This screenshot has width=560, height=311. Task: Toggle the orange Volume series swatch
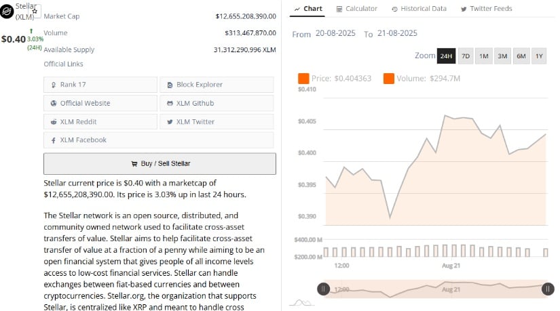tap(388, 79)
